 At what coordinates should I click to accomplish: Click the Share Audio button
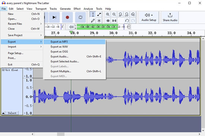pos(170,17)
